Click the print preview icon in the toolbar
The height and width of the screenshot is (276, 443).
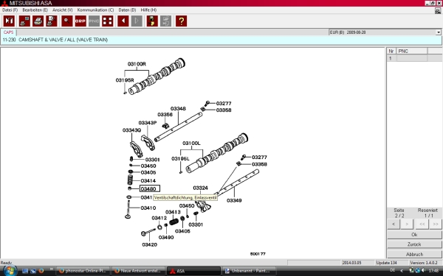[52, 21]
